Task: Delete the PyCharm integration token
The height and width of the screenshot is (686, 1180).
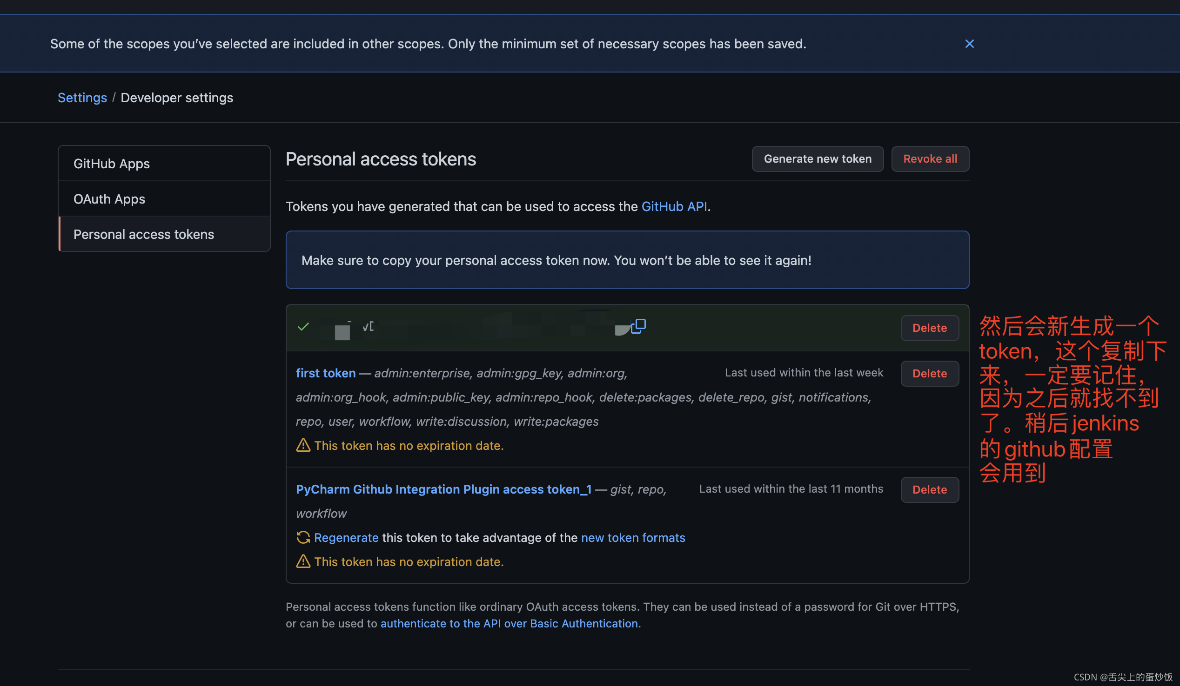Action: click(x=929, y=489)
